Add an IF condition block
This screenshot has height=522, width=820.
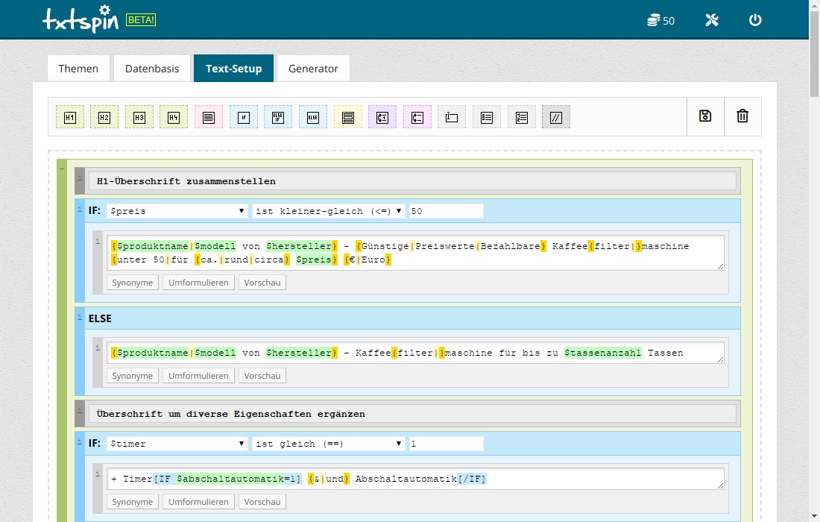click(243, 117)
